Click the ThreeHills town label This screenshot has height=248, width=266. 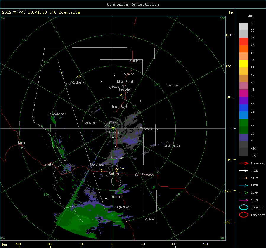149,129
